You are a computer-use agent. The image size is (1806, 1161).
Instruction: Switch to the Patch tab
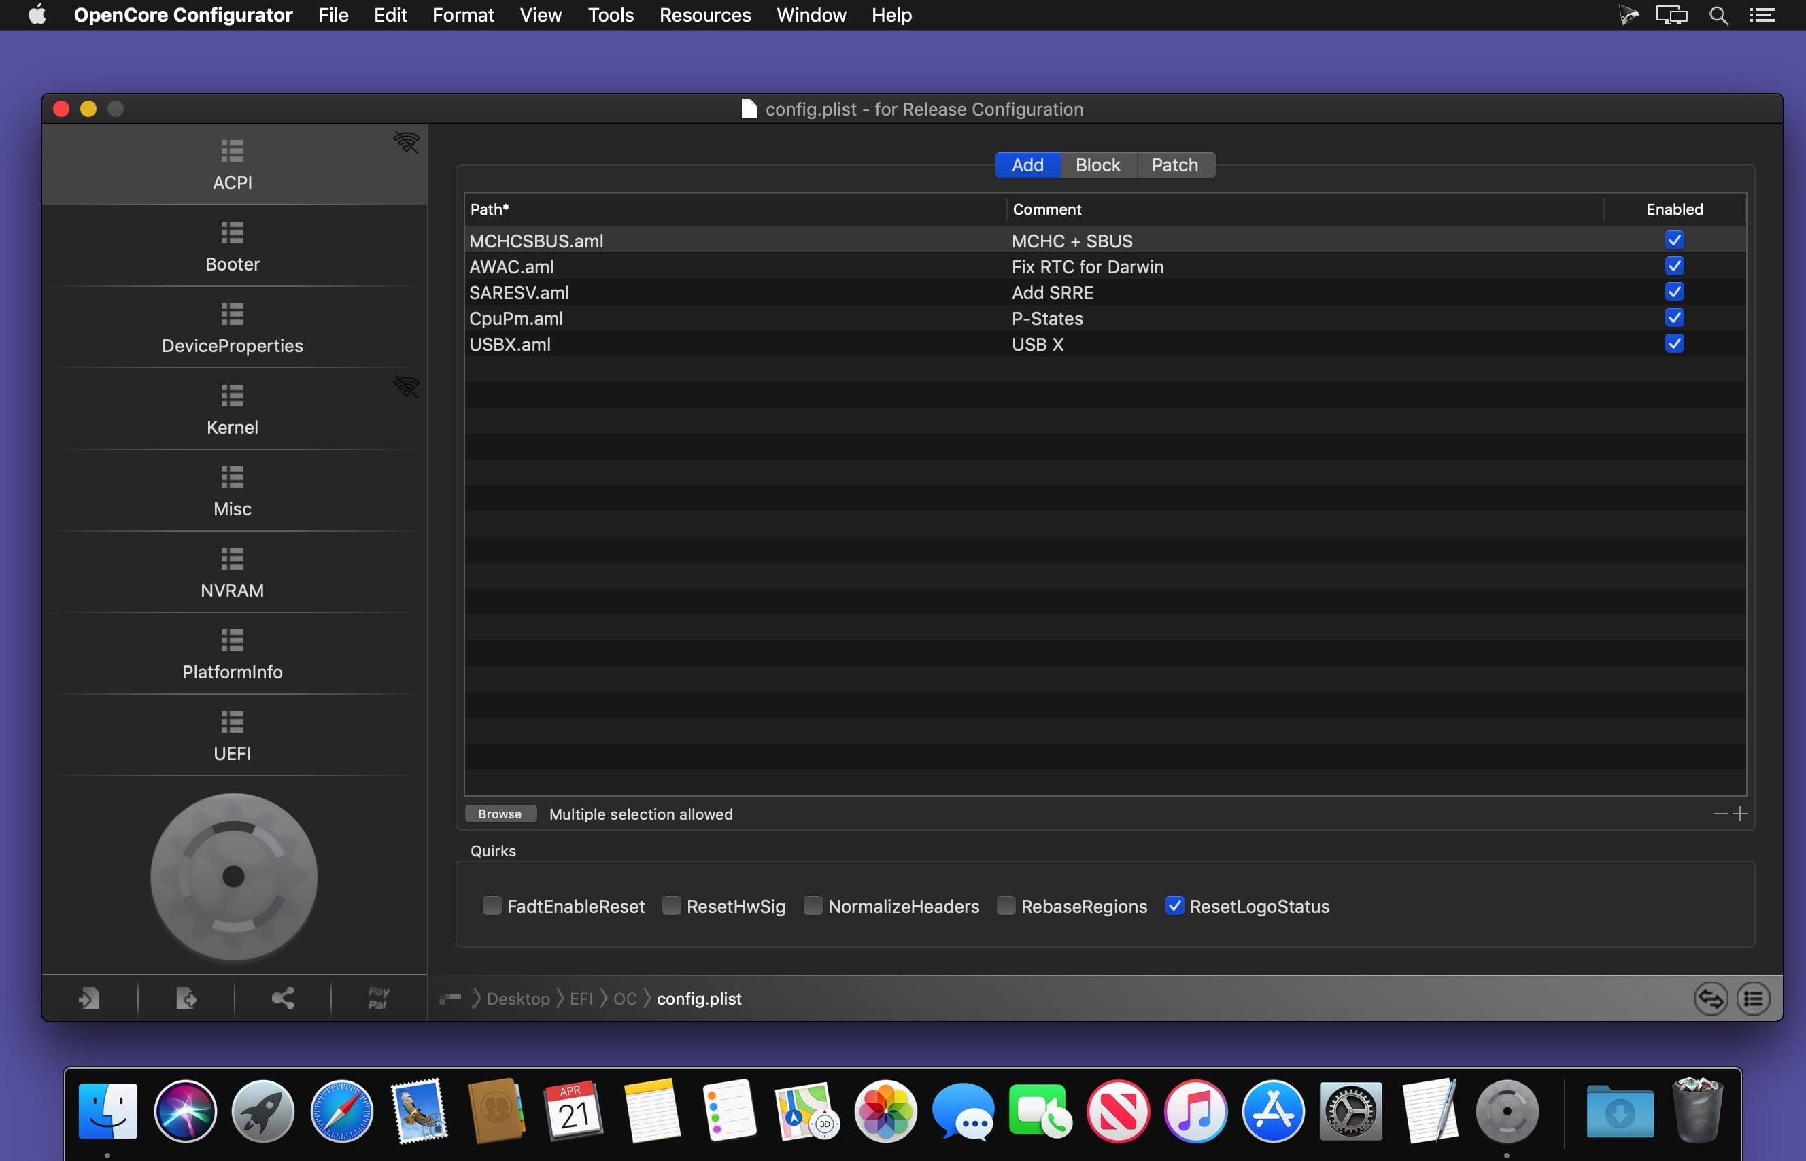1175,165
